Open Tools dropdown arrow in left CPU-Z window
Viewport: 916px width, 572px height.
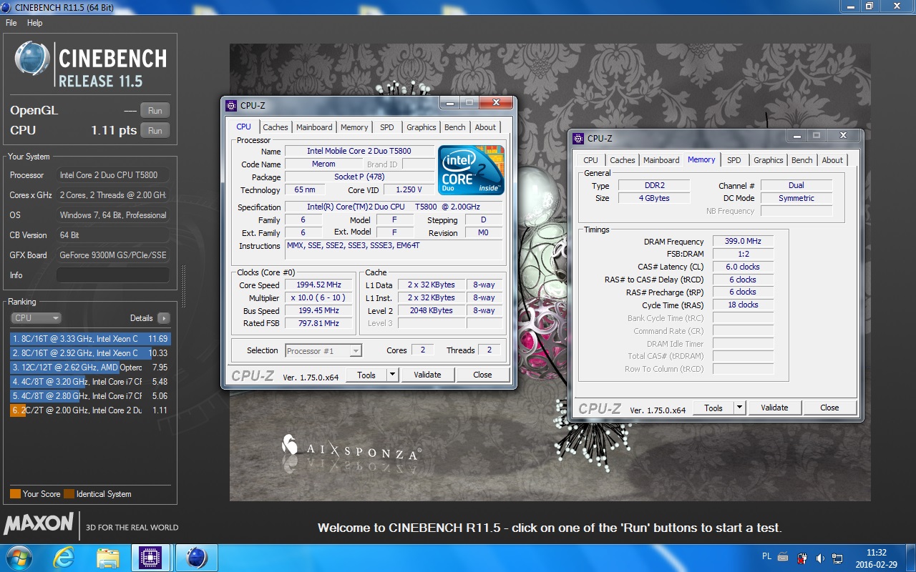[x=393, y=375]
